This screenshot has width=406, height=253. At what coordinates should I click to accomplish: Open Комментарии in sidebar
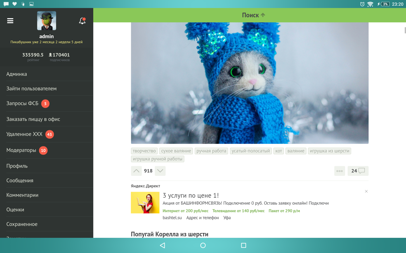pyautogui.click(x=46, y=195)
